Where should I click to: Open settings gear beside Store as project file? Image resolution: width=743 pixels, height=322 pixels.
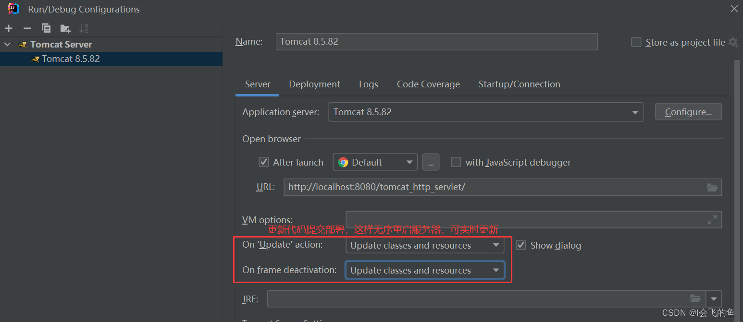click(x=733, y=42)
